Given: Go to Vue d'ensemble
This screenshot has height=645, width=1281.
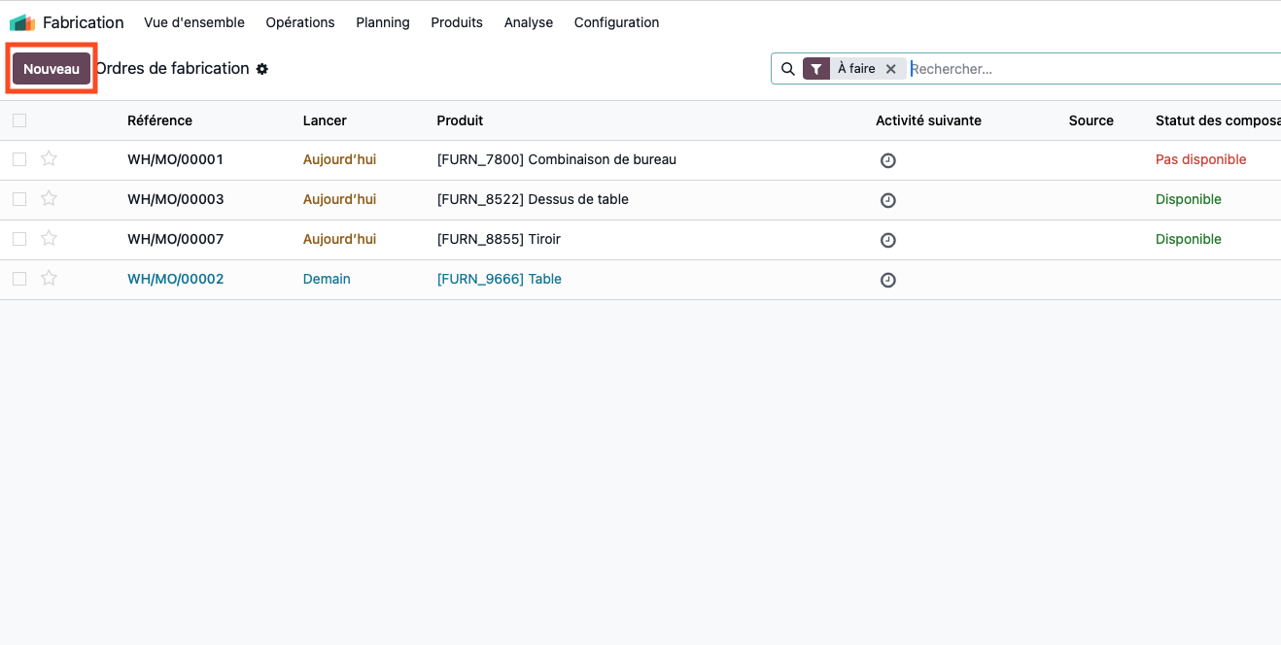Looking at the screenshot, I should (x=194, y=22).
